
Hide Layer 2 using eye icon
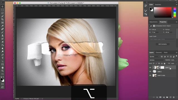pyautogui.click(x=150, y=67)
